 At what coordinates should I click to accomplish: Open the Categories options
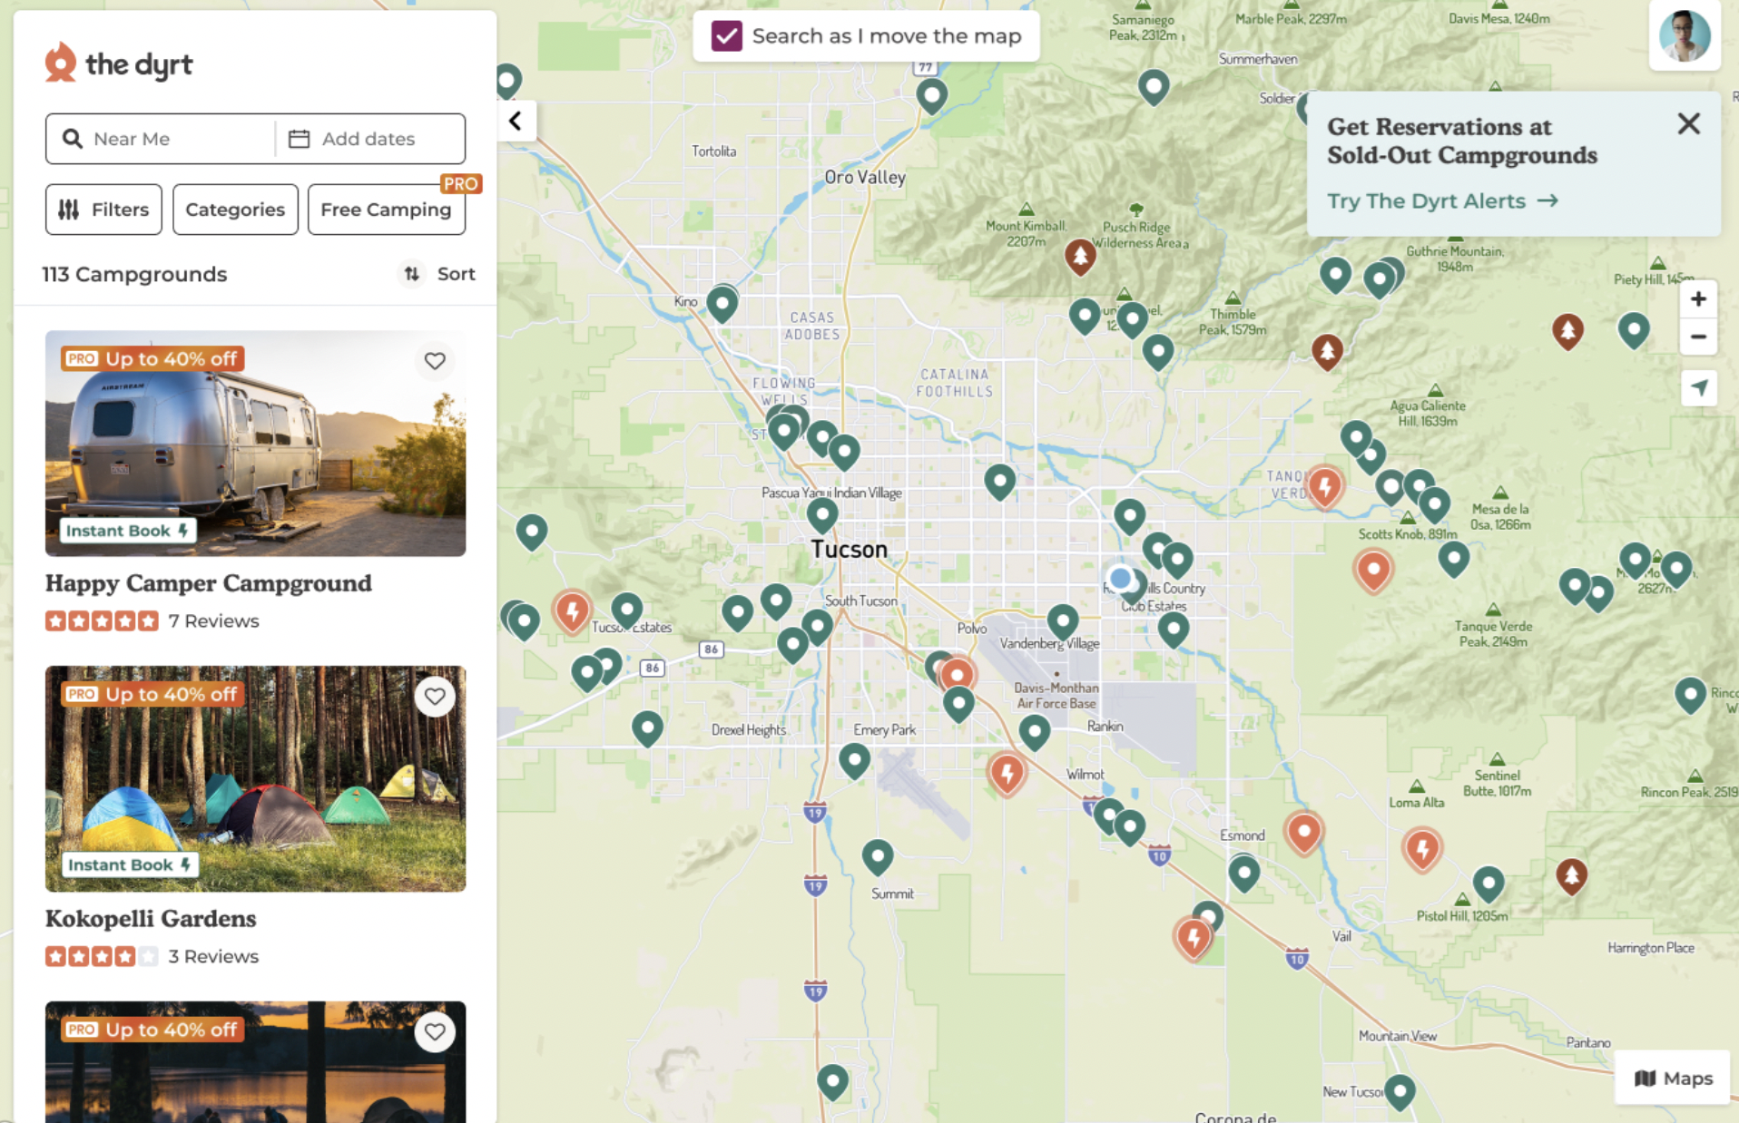point(235,210)
